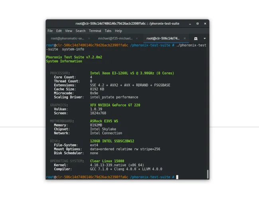The width and height of the screenshot is (259, 198).
Task: Click 'GCC 7.1.0 + Clang 4.0.0' compiler text
Action: 113,169
